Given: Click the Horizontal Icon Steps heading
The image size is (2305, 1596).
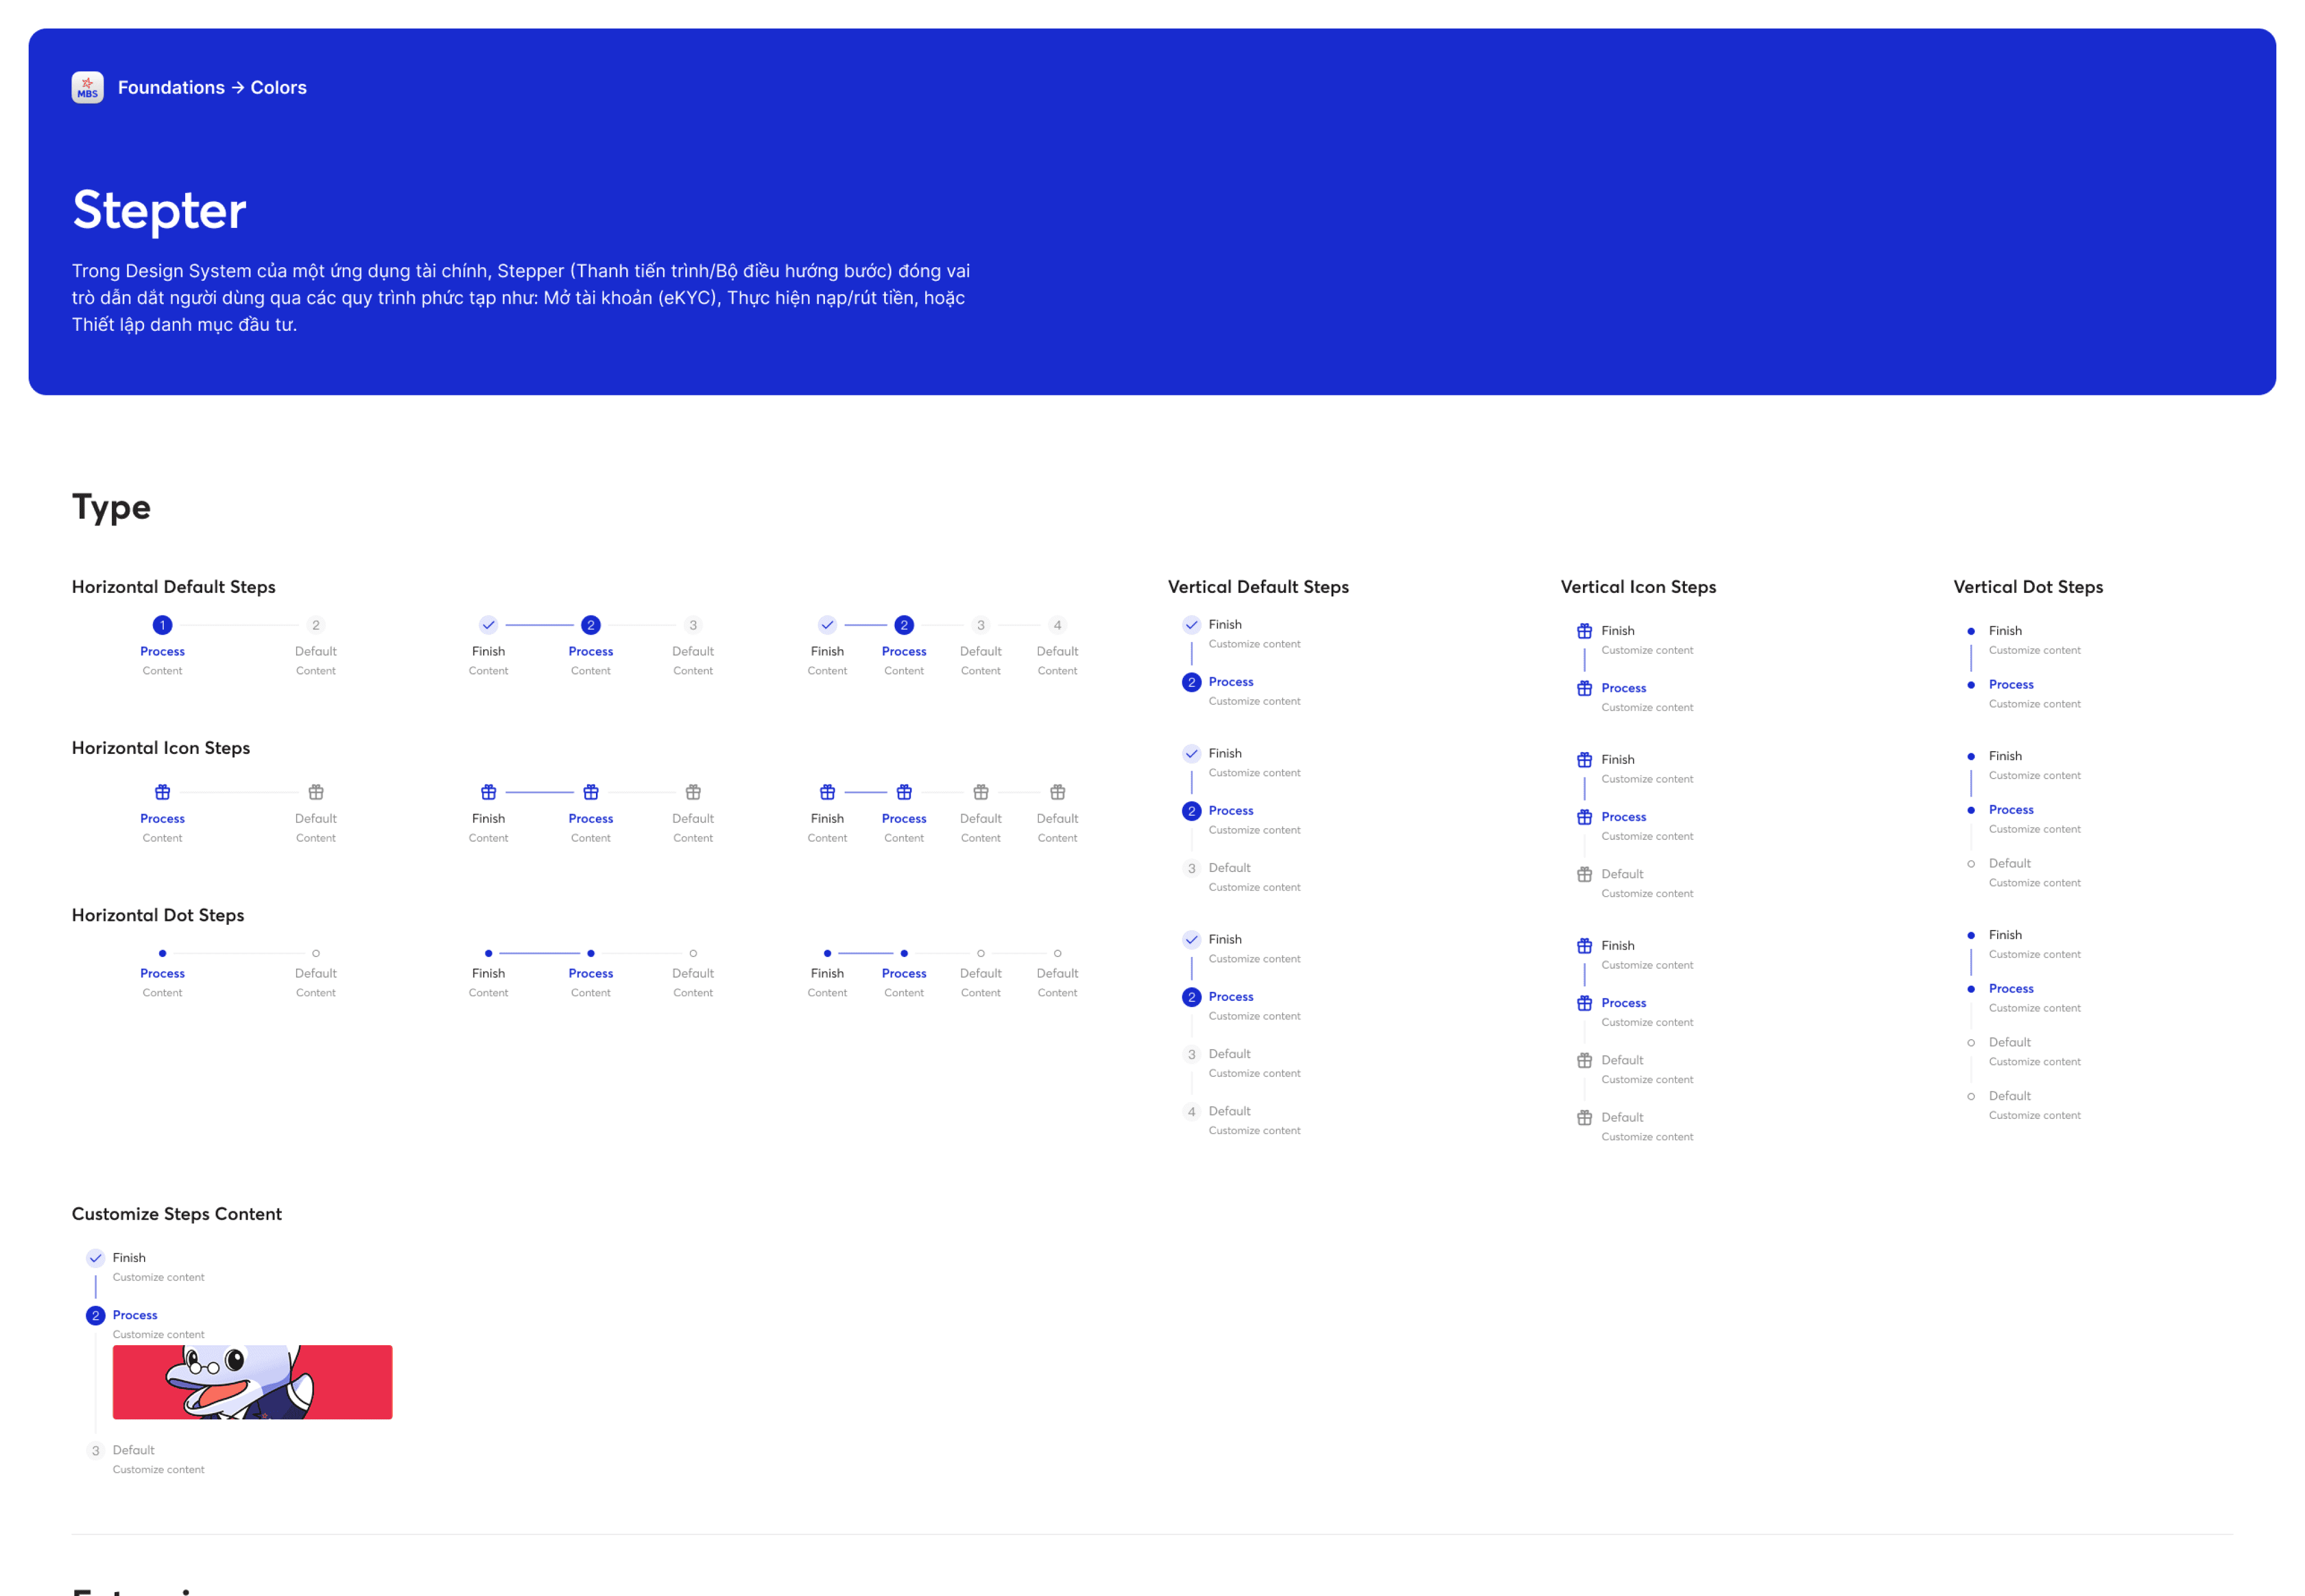Looking at the screenshot, I should click(161, 748).
